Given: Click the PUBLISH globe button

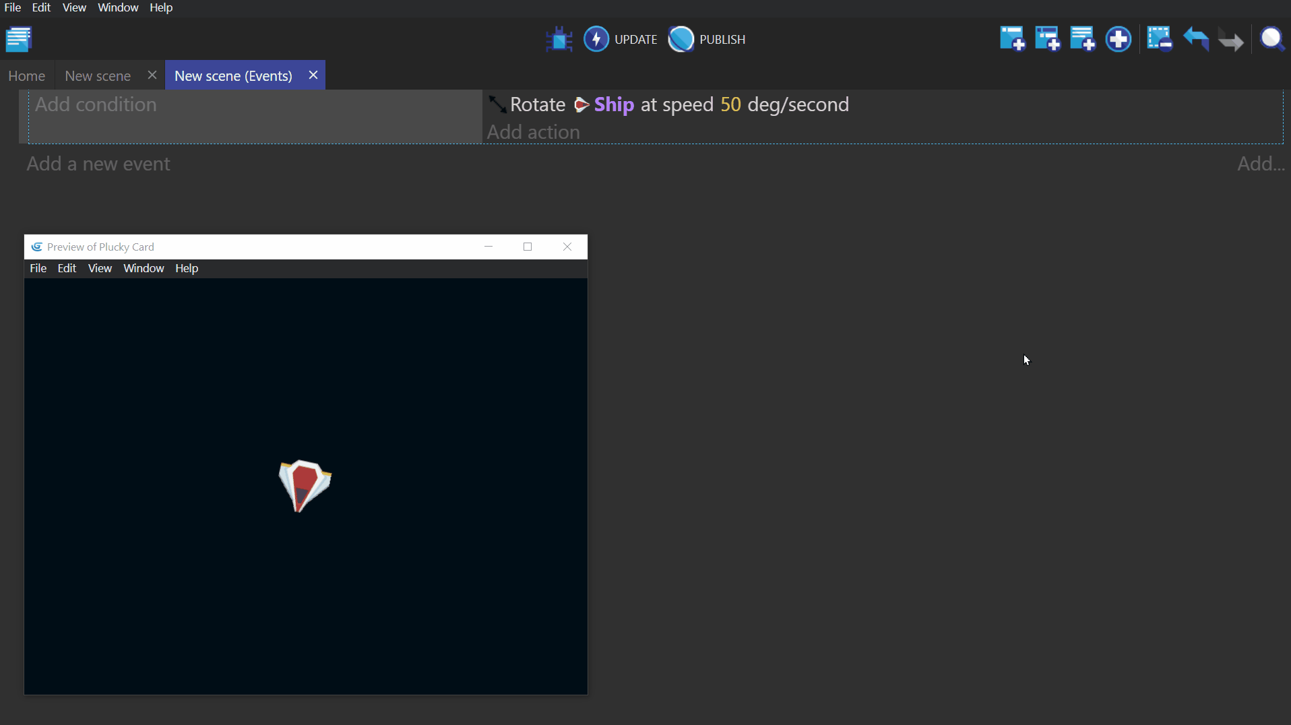Looking at the screenshot, I should click(x=707, y=39).
